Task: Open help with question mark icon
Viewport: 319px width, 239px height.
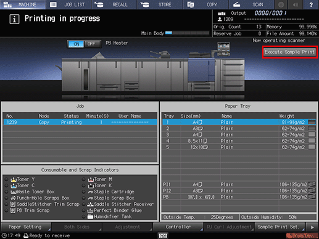Action: click(x=311, y=4)
